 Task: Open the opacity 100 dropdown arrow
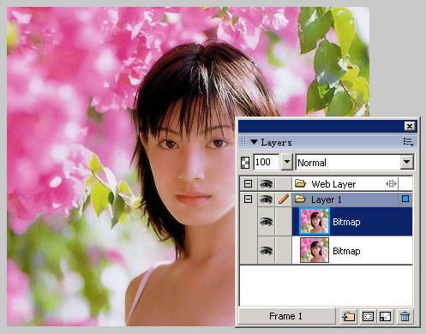287,162
